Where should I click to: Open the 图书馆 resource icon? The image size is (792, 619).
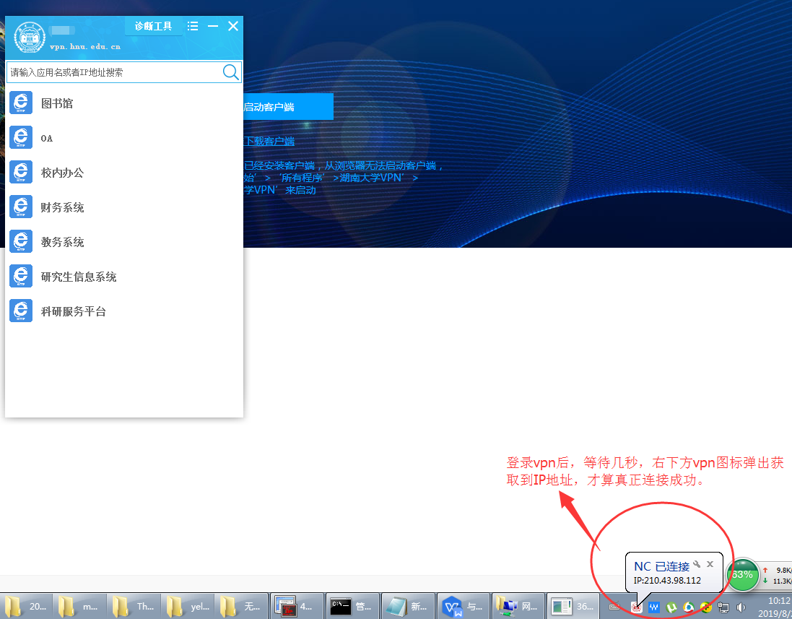coord(21,103)
